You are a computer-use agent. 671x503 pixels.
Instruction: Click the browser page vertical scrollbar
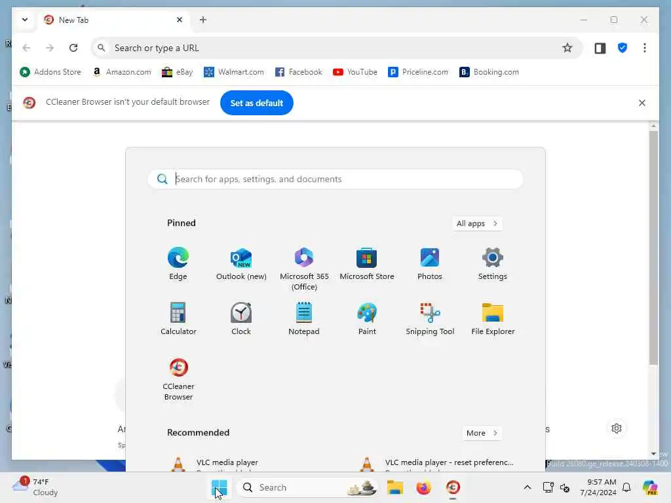pos(653,248)
